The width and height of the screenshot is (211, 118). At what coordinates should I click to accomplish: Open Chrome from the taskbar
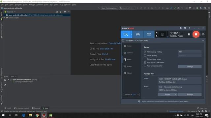(x=37, y=115)
